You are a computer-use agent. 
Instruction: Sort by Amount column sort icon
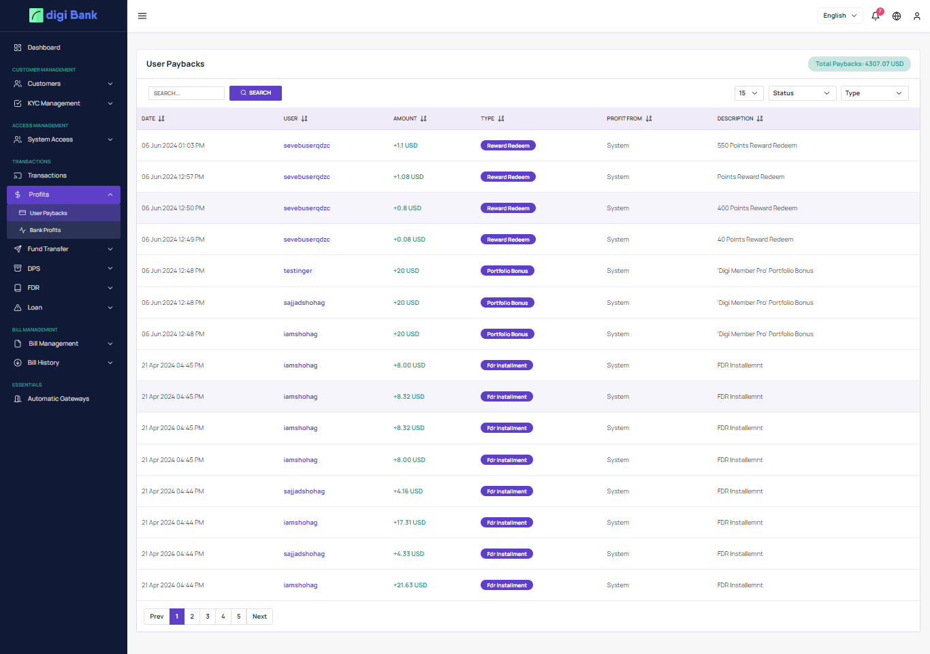tap(423, 118)
